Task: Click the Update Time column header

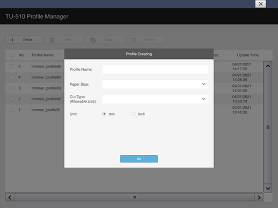Action: [247, 55]
